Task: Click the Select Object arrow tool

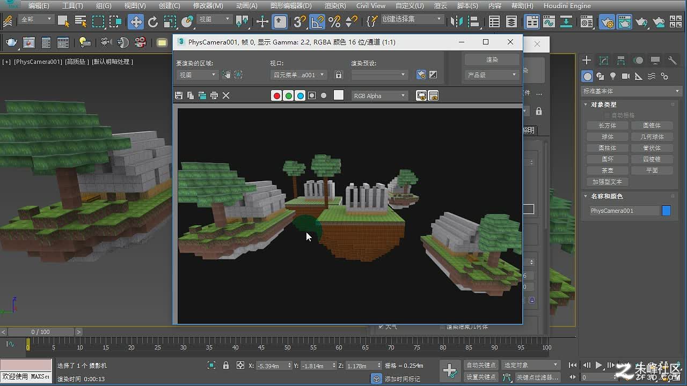Action: [x=64, y=22]
